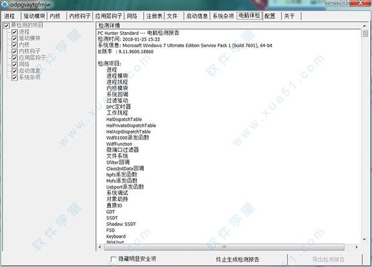Open the 配置 tab

[x=269, y=16]
